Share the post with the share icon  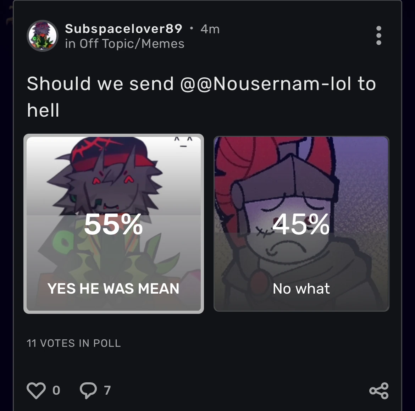pyautogui.click(x=378, y=390)
